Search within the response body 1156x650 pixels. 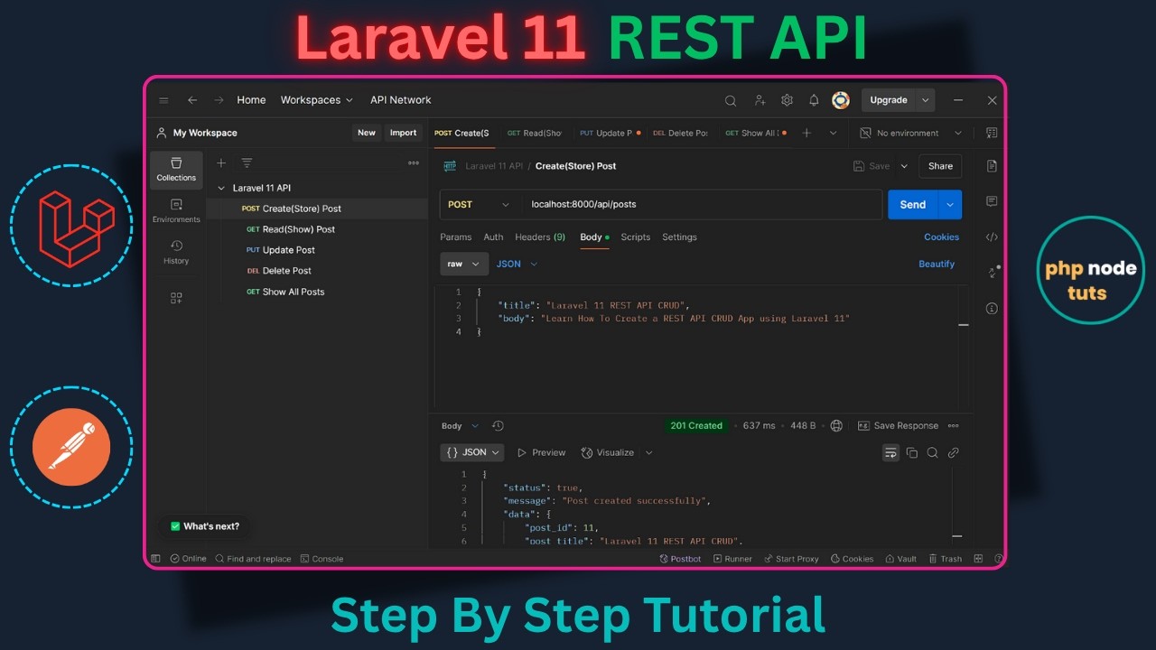tap(932, 453)
